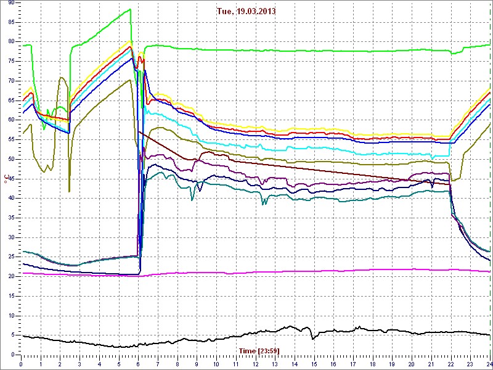Pick hour '16' on the time axis

point(333,364)
